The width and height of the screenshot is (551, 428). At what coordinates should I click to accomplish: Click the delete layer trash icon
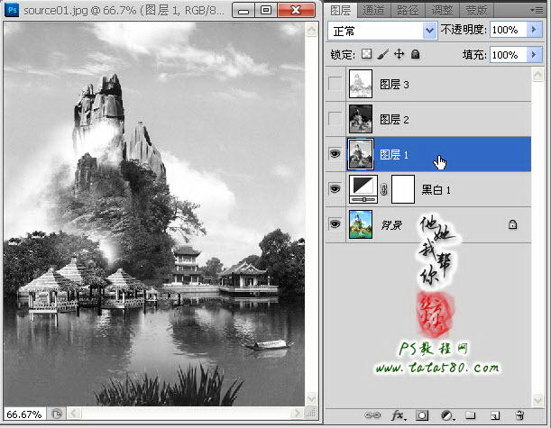tap(519, 415)
